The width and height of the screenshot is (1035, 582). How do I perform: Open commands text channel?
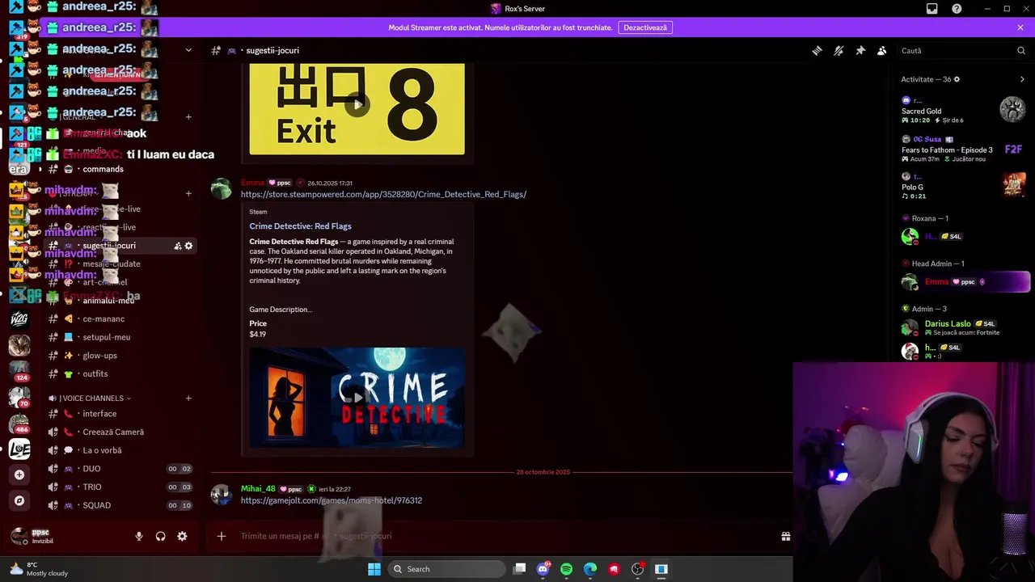click(x=103, y=169)
